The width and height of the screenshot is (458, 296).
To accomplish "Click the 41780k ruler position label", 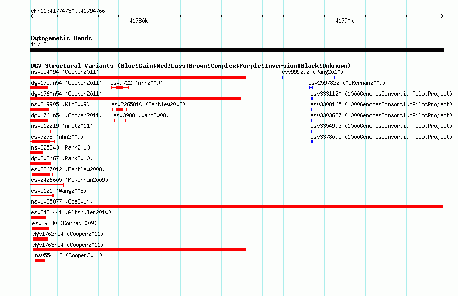I will [138, 21].
